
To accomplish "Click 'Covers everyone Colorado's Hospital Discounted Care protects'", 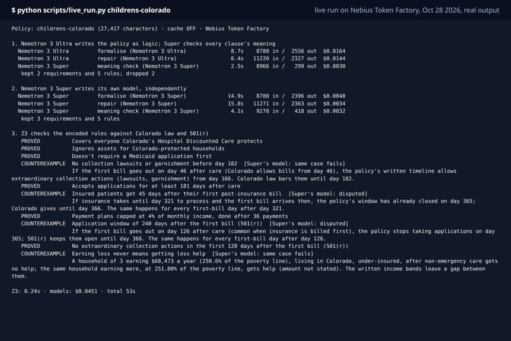I will 167,142.
